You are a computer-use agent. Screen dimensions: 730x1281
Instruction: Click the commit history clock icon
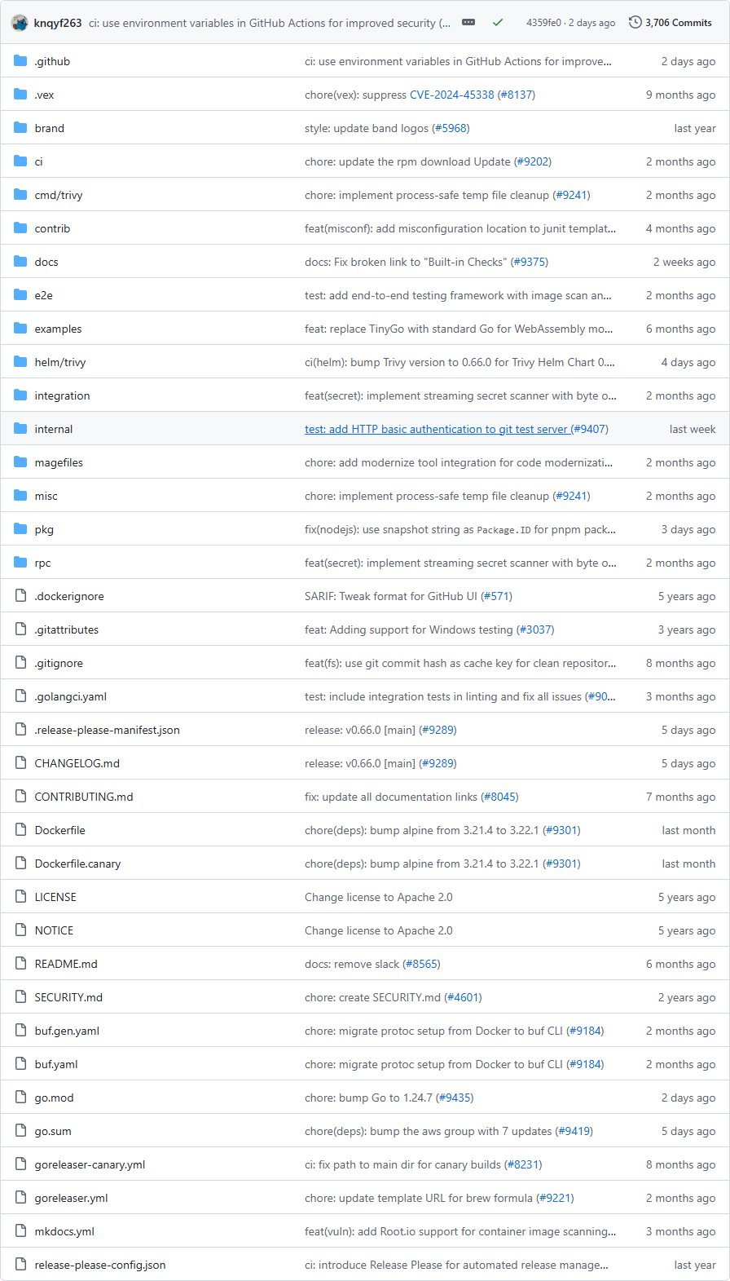pyautogui.click(x=635, y=22)
